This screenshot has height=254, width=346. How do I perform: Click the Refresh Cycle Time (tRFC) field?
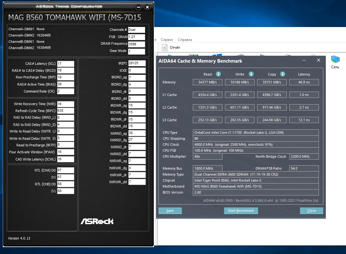pyautogui.click(x=66, y=111)
